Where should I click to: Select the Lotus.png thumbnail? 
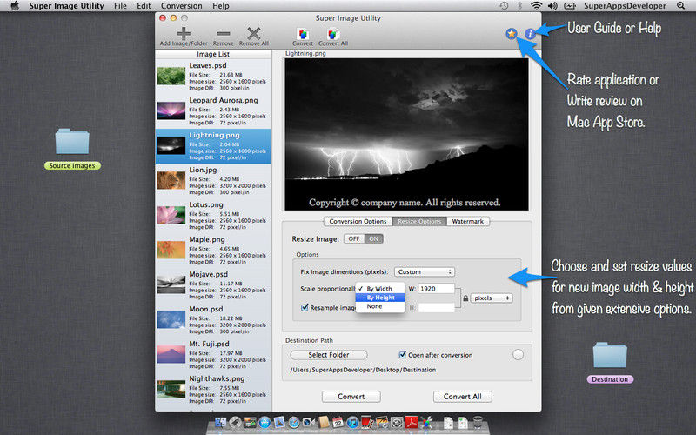point(171,215)
